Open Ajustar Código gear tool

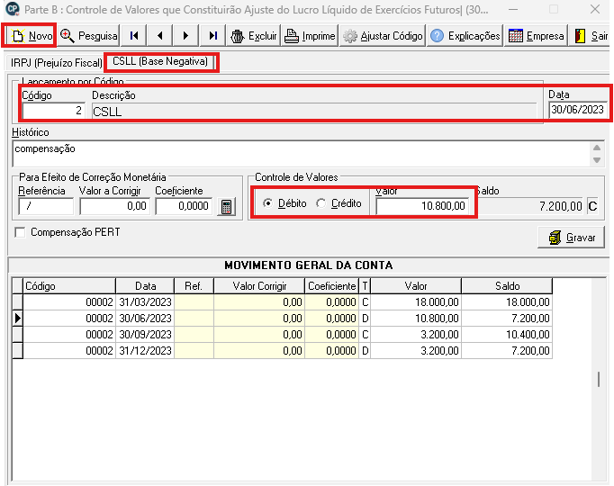coord(383,36)
